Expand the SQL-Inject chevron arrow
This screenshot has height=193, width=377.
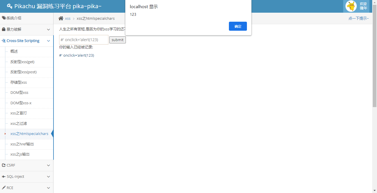coord(48,177)
